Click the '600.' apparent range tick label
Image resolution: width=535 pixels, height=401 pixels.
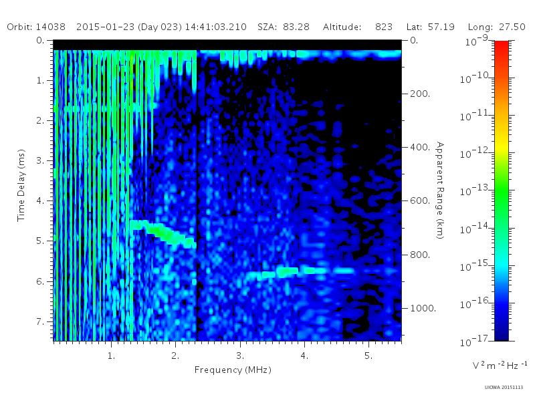420,200
